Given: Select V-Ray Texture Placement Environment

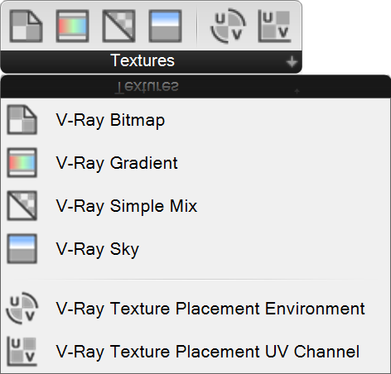Looking at the screenshot, I should pos(210,309).
